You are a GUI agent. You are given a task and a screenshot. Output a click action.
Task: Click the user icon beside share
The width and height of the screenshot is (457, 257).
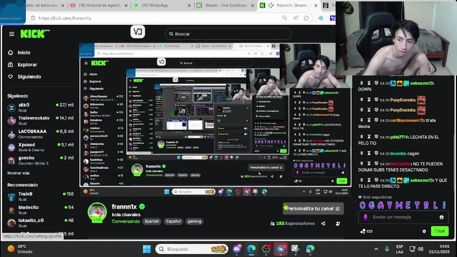[x=338, y=223]
